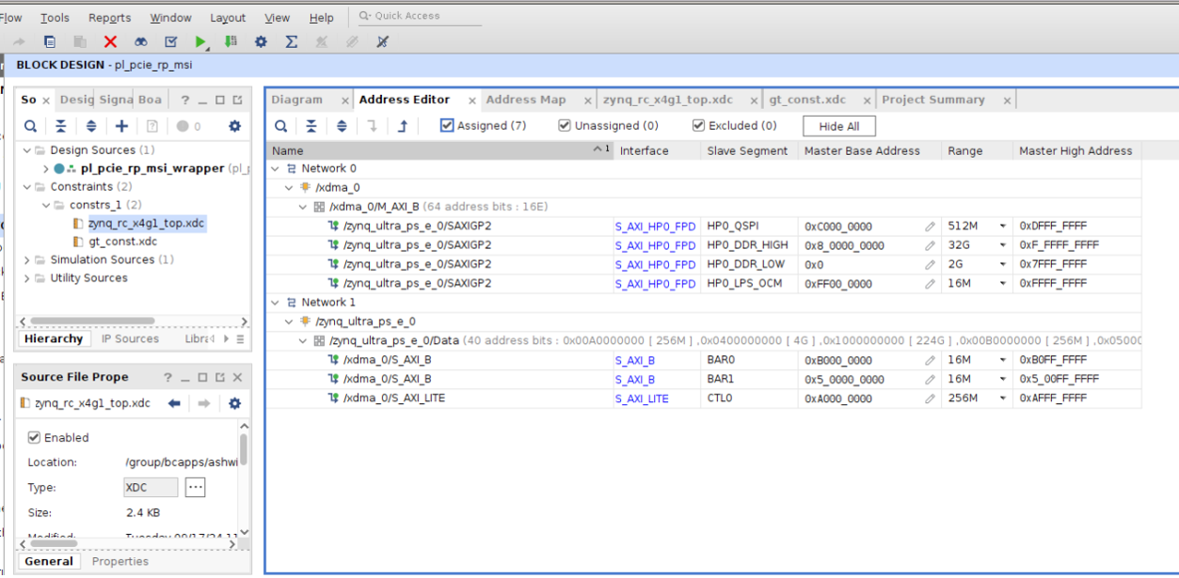This screenshot has height=578, width=1179.
Task: Open Range dropdown for HP0_QSPI 512M
Action: pos(1002,227)
